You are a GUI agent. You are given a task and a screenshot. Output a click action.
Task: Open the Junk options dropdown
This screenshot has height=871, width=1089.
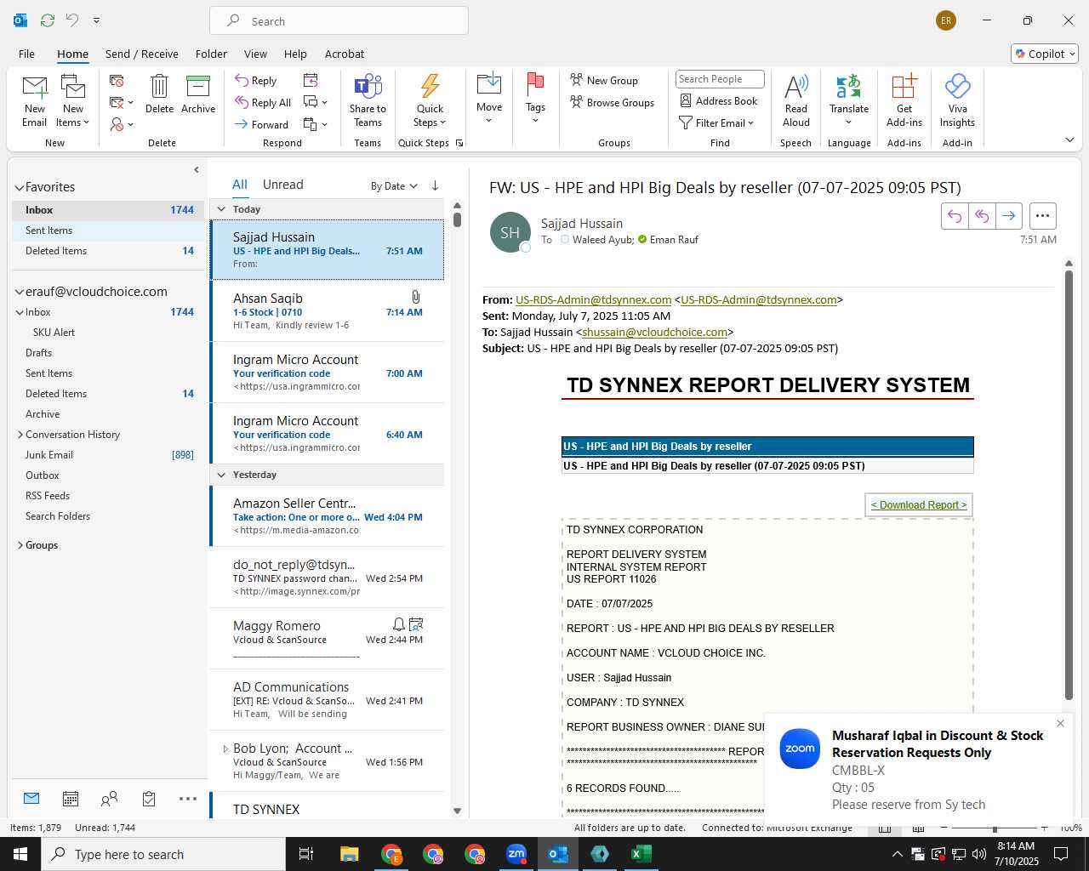point(122,124)
